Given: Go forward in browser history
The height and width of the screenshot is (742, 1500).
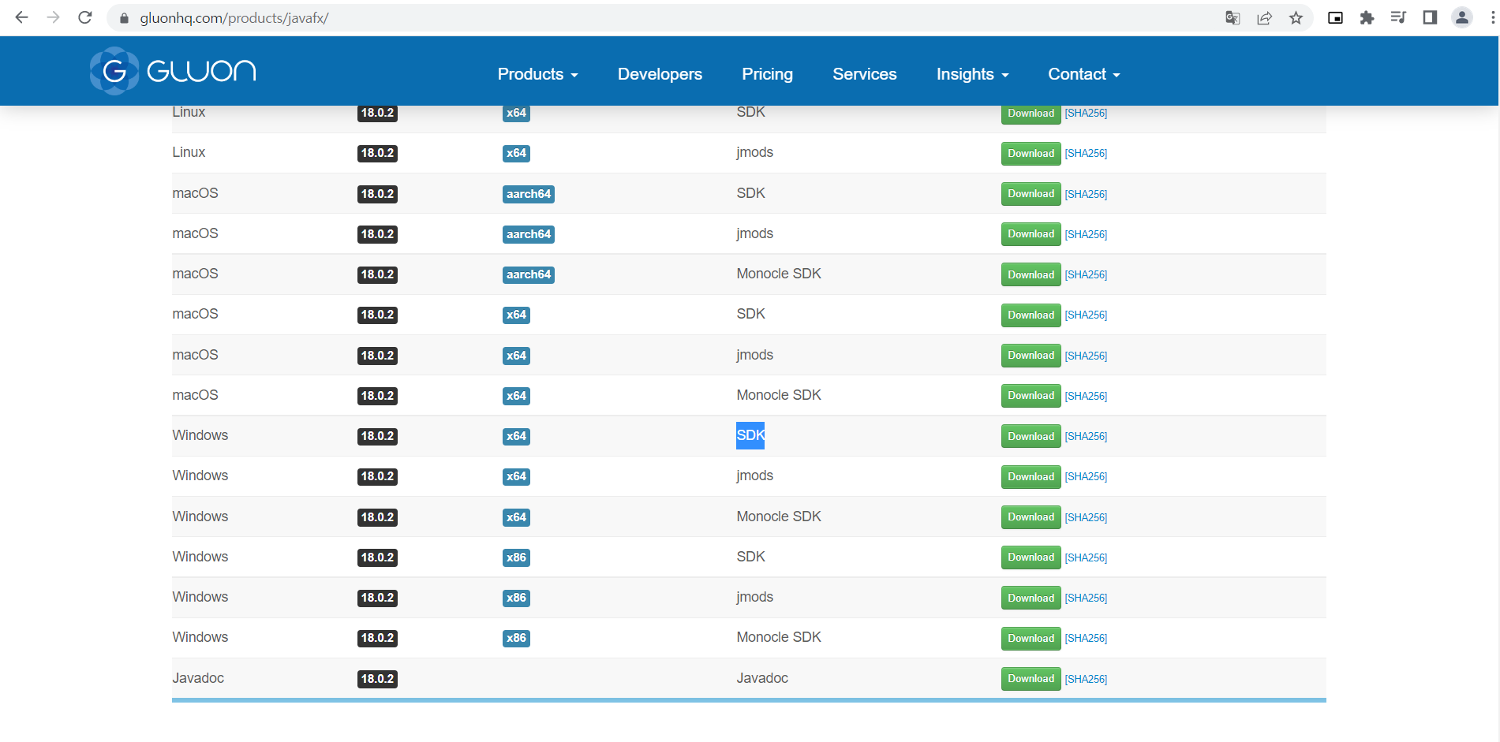Looking at the screenshot, I should pyautogui.click(x=53, y=17).
